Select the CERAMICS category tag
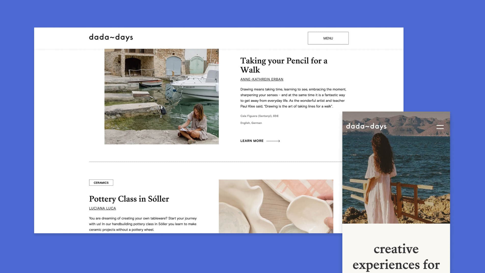This screenshot has height=273, width=485. (x=101, y=183)
